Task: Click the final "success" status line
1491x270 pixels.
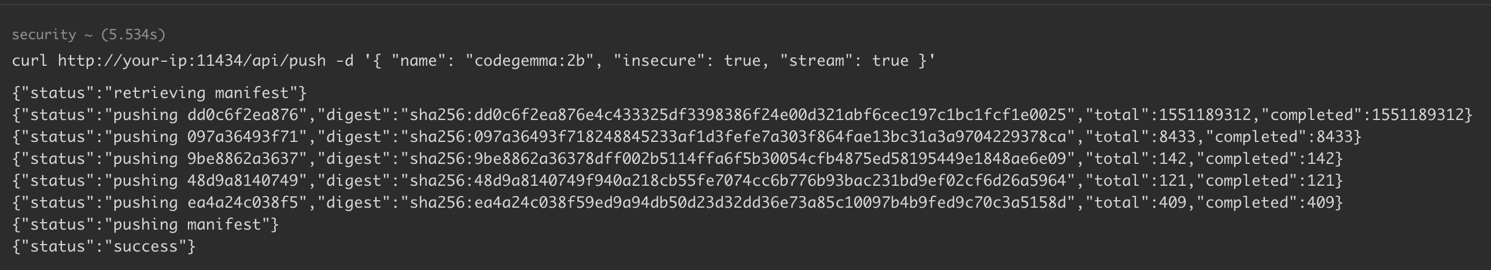Action: [103, 246]
